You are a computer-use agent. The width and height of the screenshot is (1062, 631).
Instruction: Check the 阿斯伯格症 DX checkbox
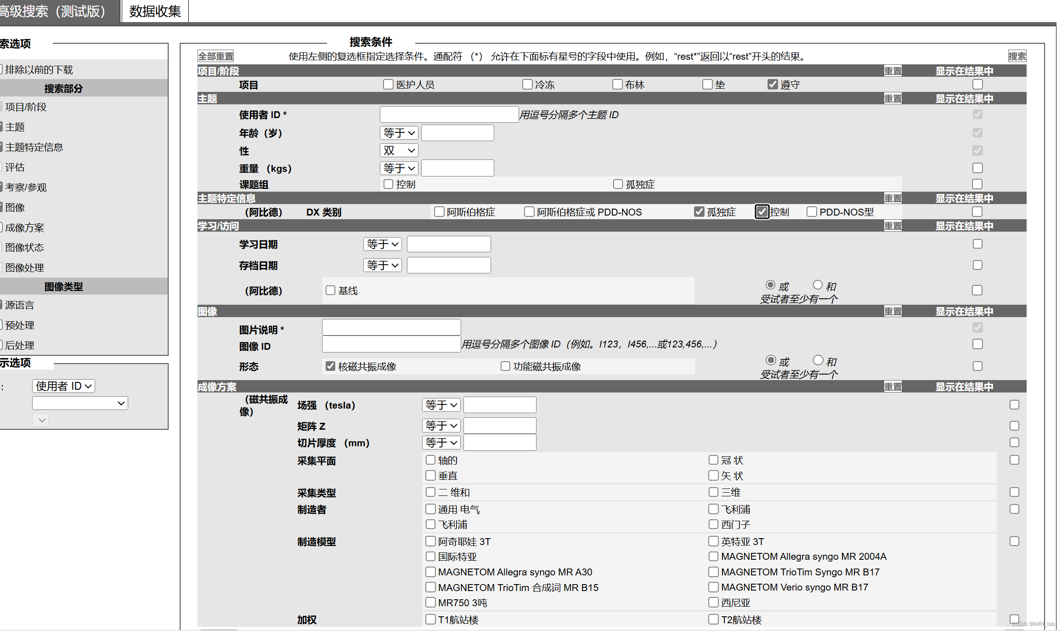(x=439, y=211)
